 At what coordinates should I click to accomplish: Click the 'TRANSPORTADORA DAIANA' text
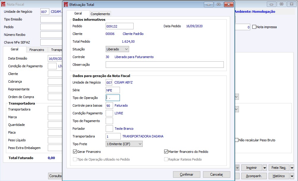tap(143, 136)
